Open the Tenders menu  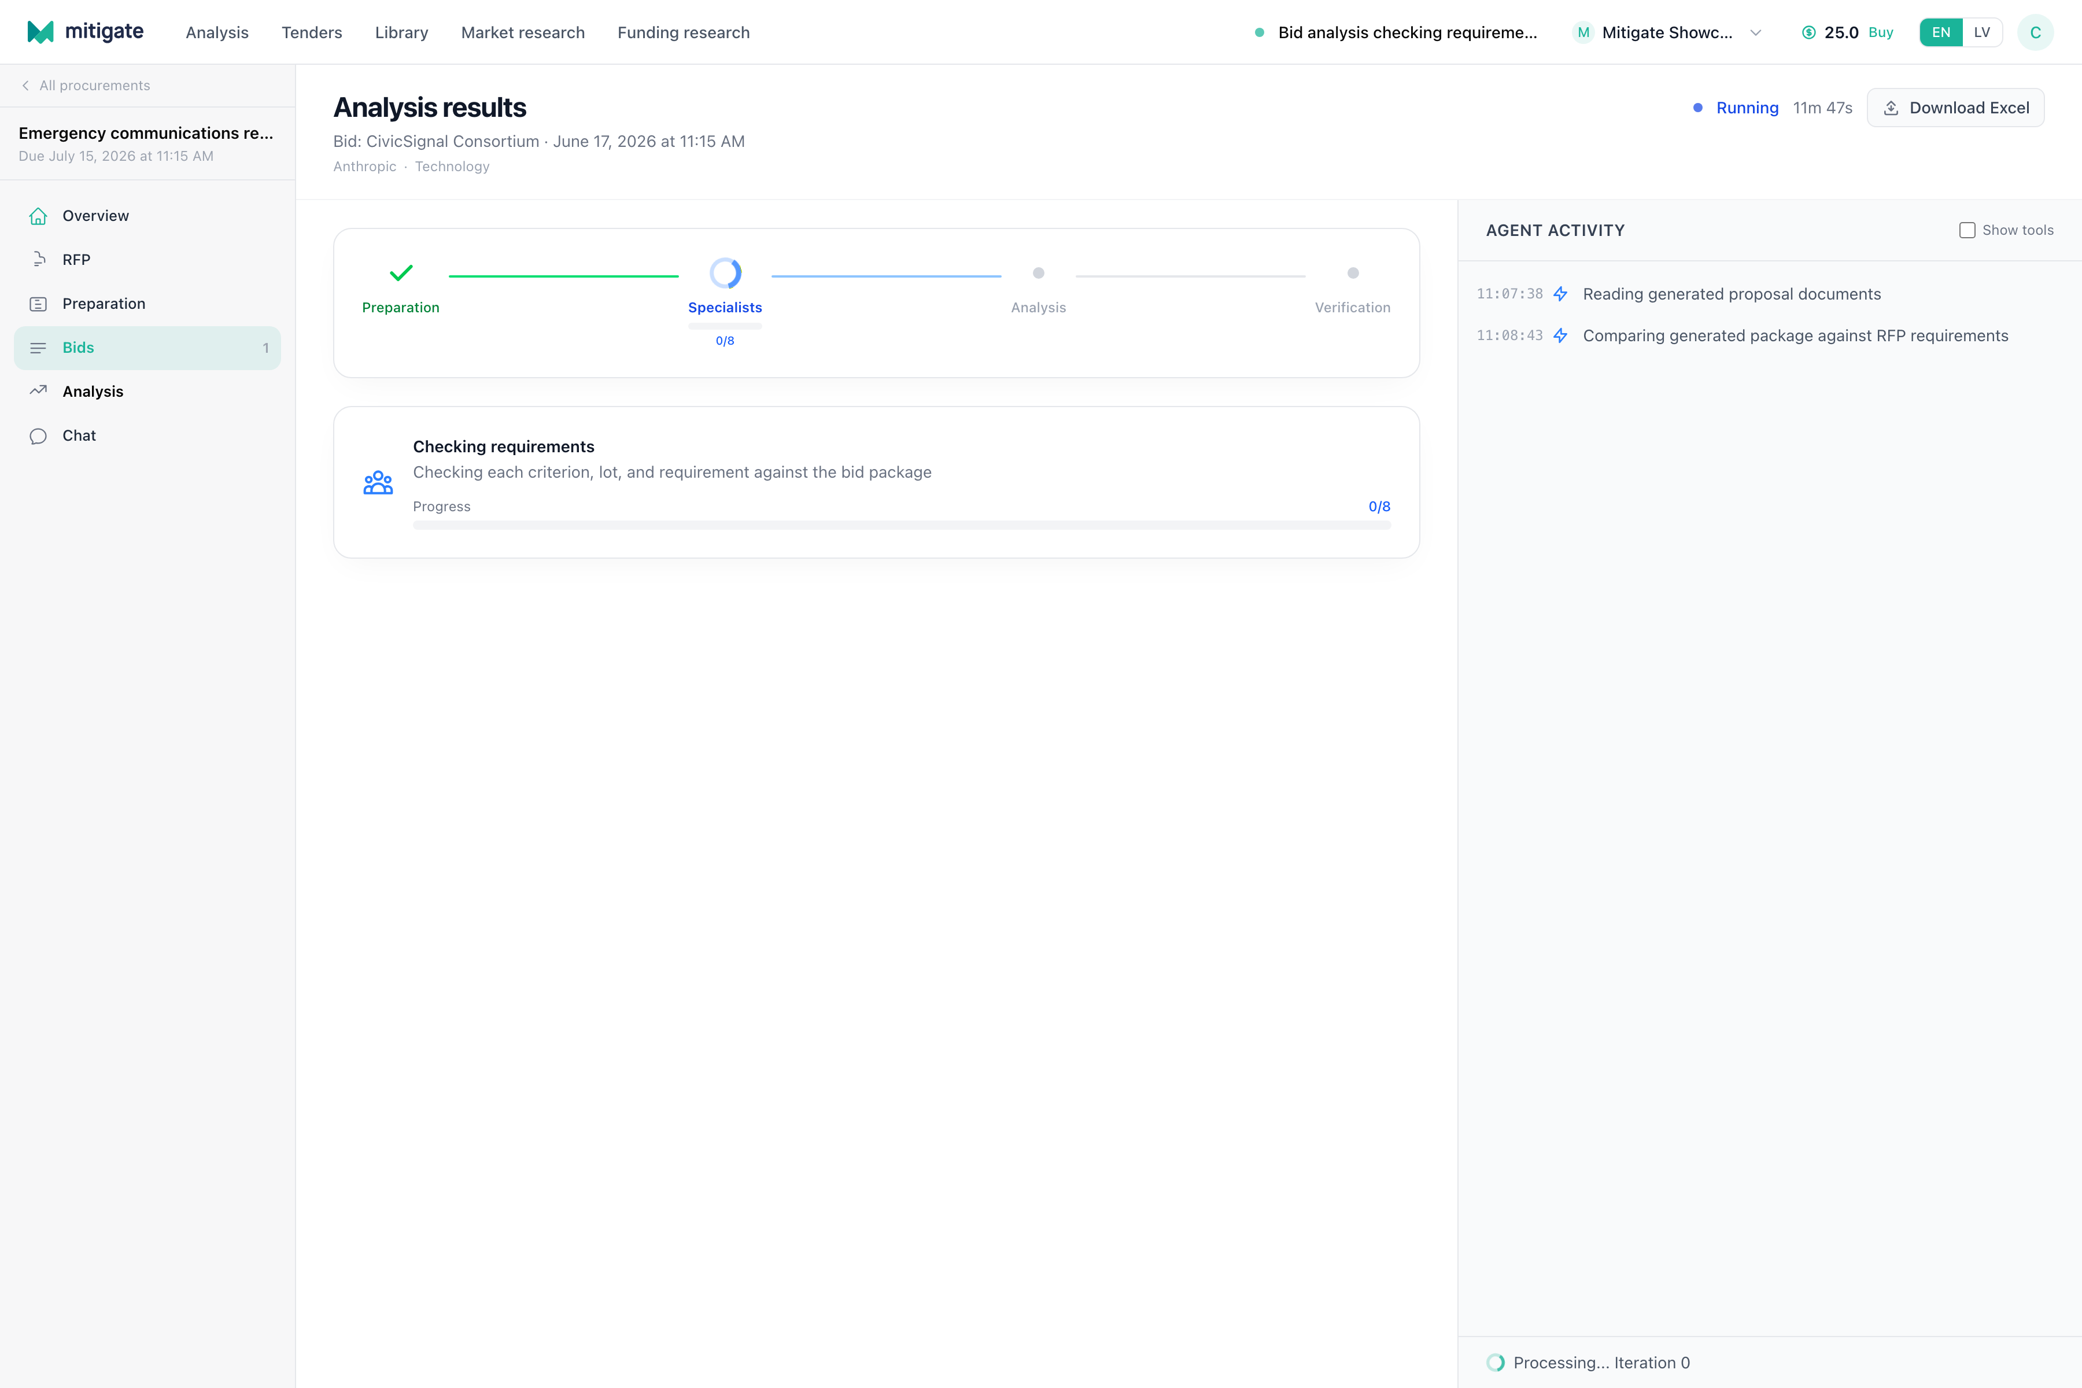(x=312, y=33)
